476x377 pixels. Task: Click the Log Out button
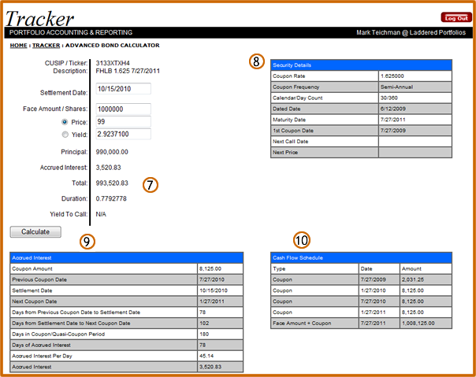456,18
